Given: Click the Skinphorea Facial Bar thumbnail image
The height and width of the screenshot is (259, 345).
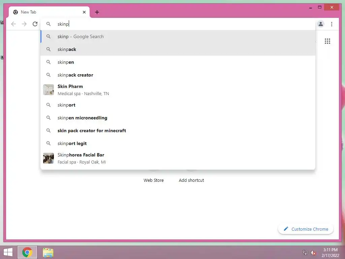Looking at the screenshot, I should pyautogui.click(x=49, y=158).
